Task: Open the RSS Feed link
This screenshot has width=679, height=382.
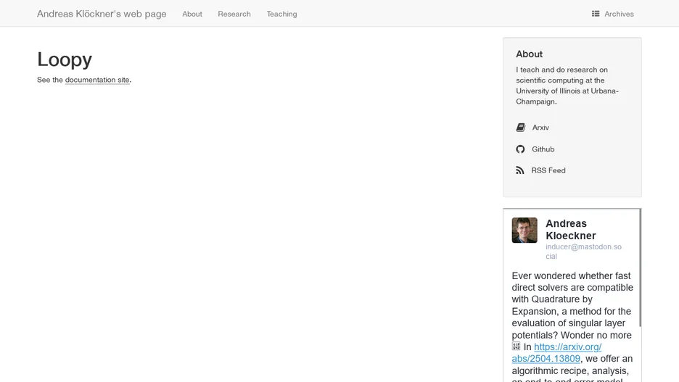Action: 548,170
